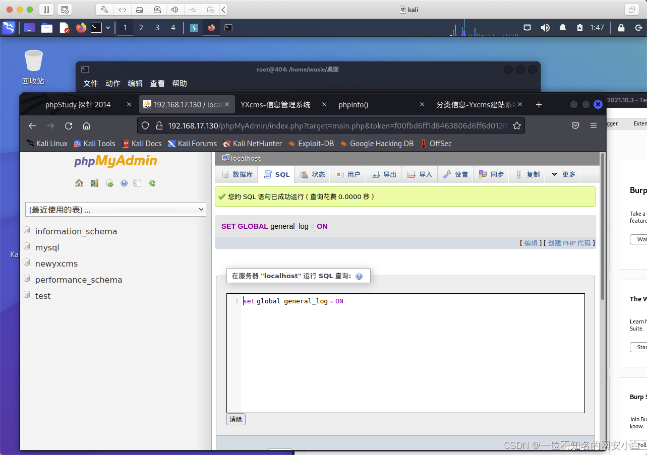This screenshot has width=647, height=455.
Task: Open Firefox home page button
Action: click(87, 125)
